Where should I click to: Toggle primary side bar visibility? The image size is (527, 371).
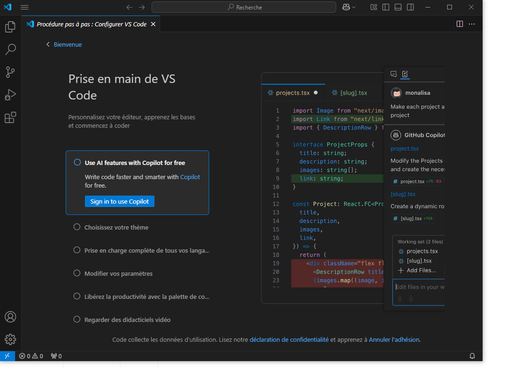pos(386,7)
